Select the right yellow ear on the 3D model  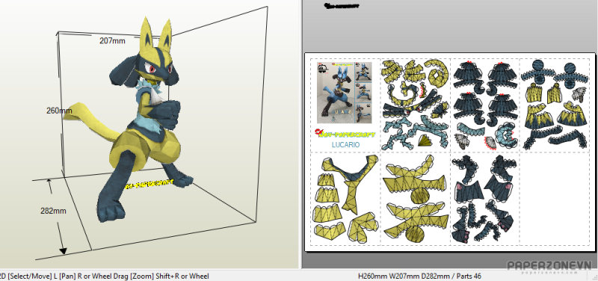point(164,35)
